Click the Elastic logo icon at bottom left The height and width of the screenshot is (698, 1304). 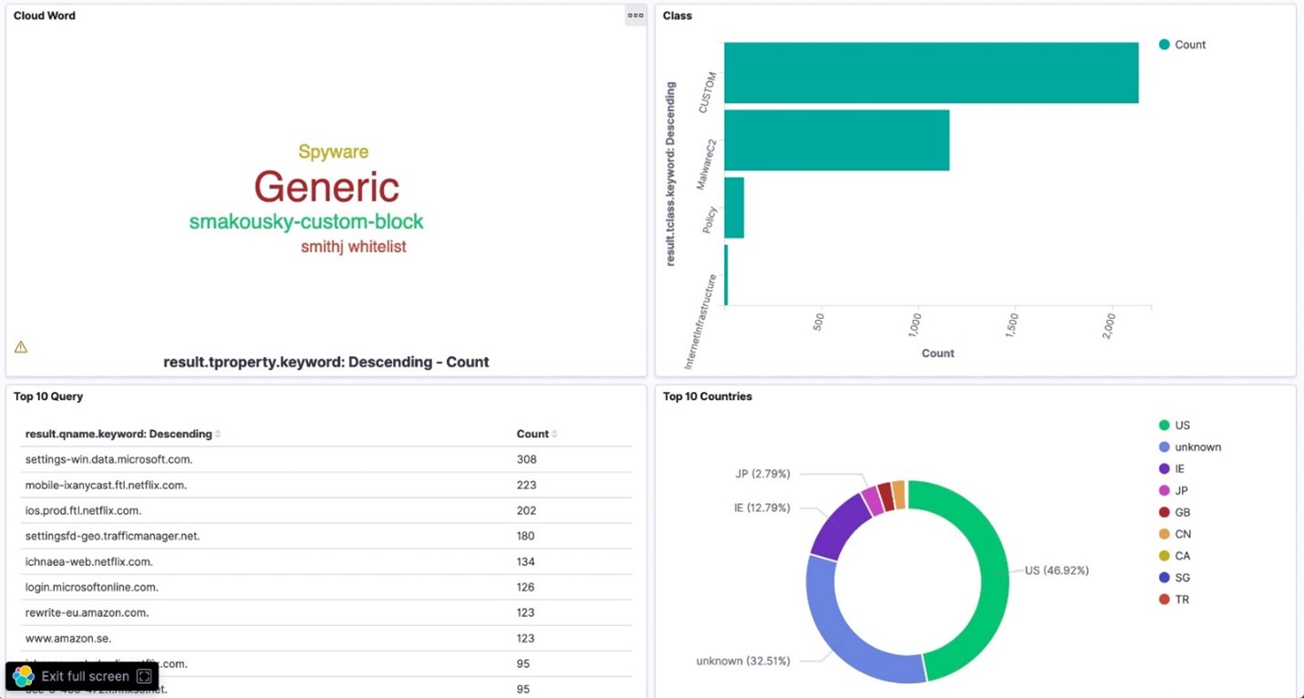[x=24, y=676]
